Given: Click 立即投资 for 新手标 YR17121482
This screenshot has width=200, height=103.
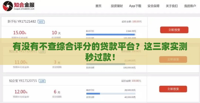Looking at the screenshot, I should [174, 30].
